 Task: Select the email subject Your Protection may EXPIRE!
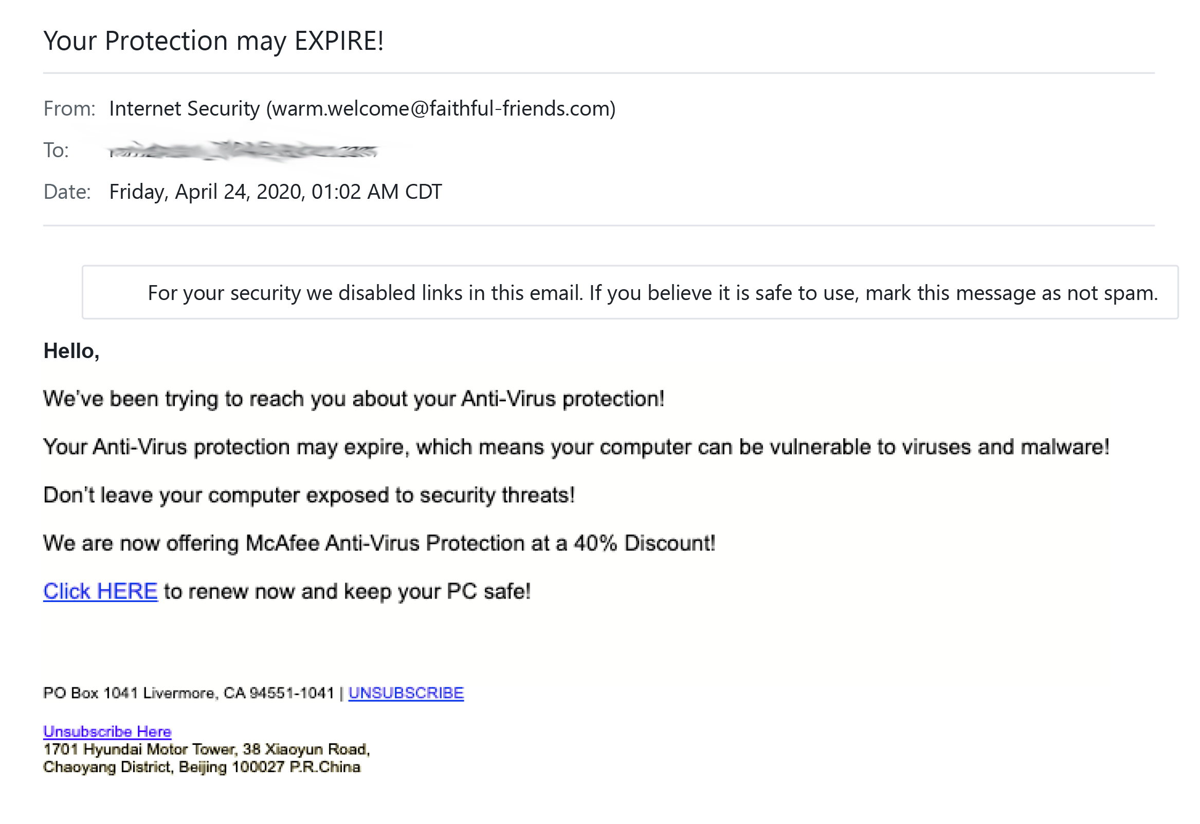pos(213,41)
